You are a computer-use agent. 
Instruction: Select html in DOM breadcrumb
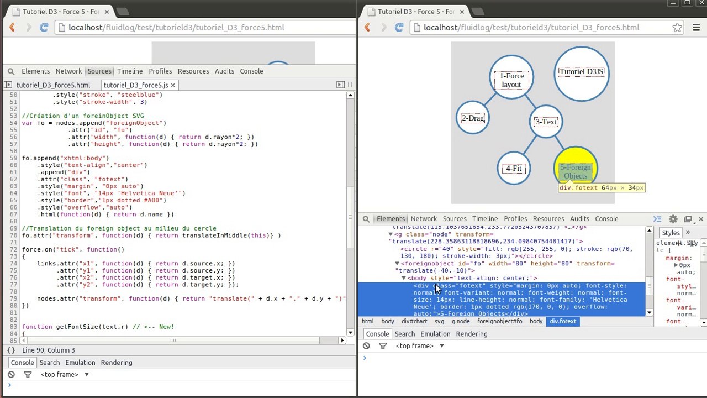point(367,321)
